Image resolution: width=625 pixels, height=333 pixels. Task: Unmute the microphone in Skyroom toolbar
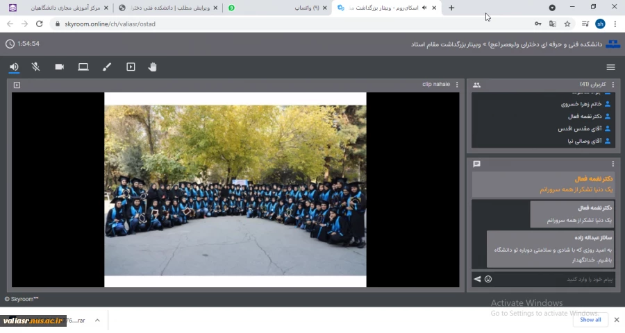coord(36,67)
